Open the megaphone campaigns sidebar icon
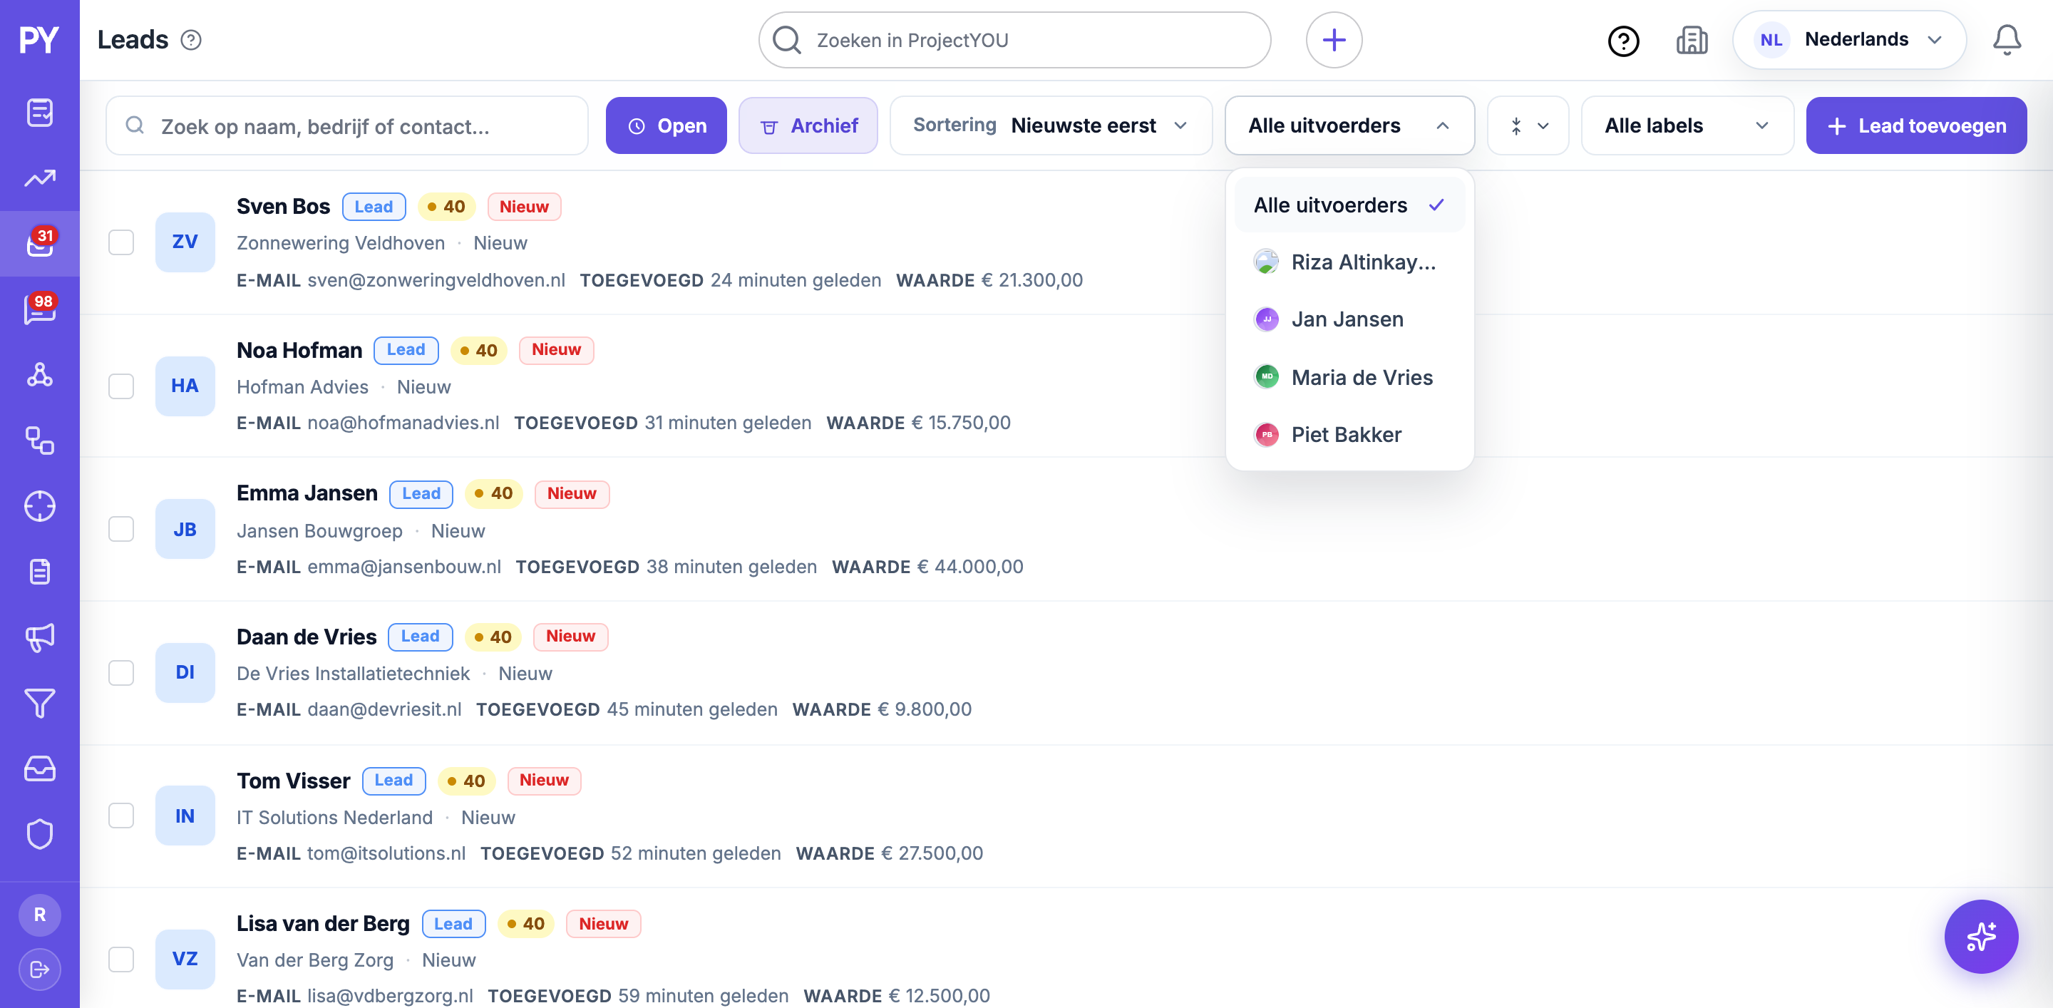Screen dimensions: 2053x1008 coord(40,637)
